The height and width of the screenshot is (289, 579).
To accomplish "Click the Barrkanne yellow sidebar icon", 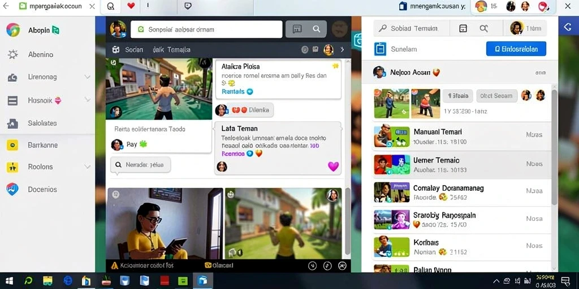I will [12, 145].
